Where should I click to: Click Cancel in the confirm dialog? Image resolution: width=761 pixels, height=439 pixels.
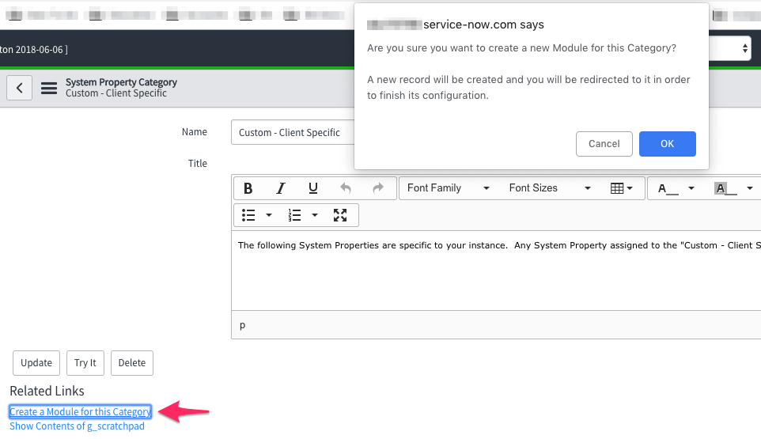click(604, 144)
